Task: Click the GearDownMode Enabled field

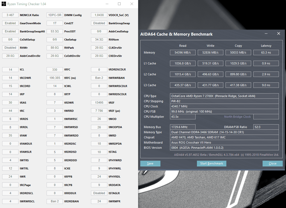Action: coord(10,23)
